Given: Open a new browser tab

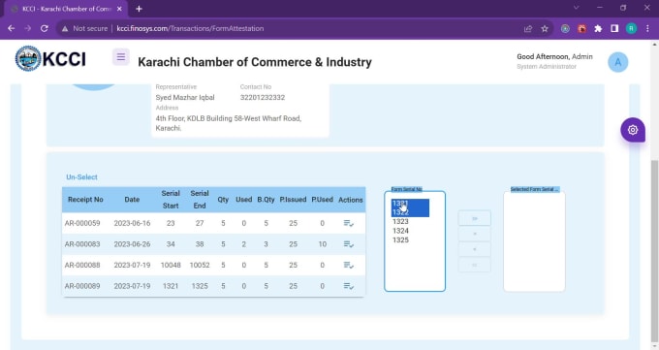Looking at the screenshot, I should click(x=139, y=9).
